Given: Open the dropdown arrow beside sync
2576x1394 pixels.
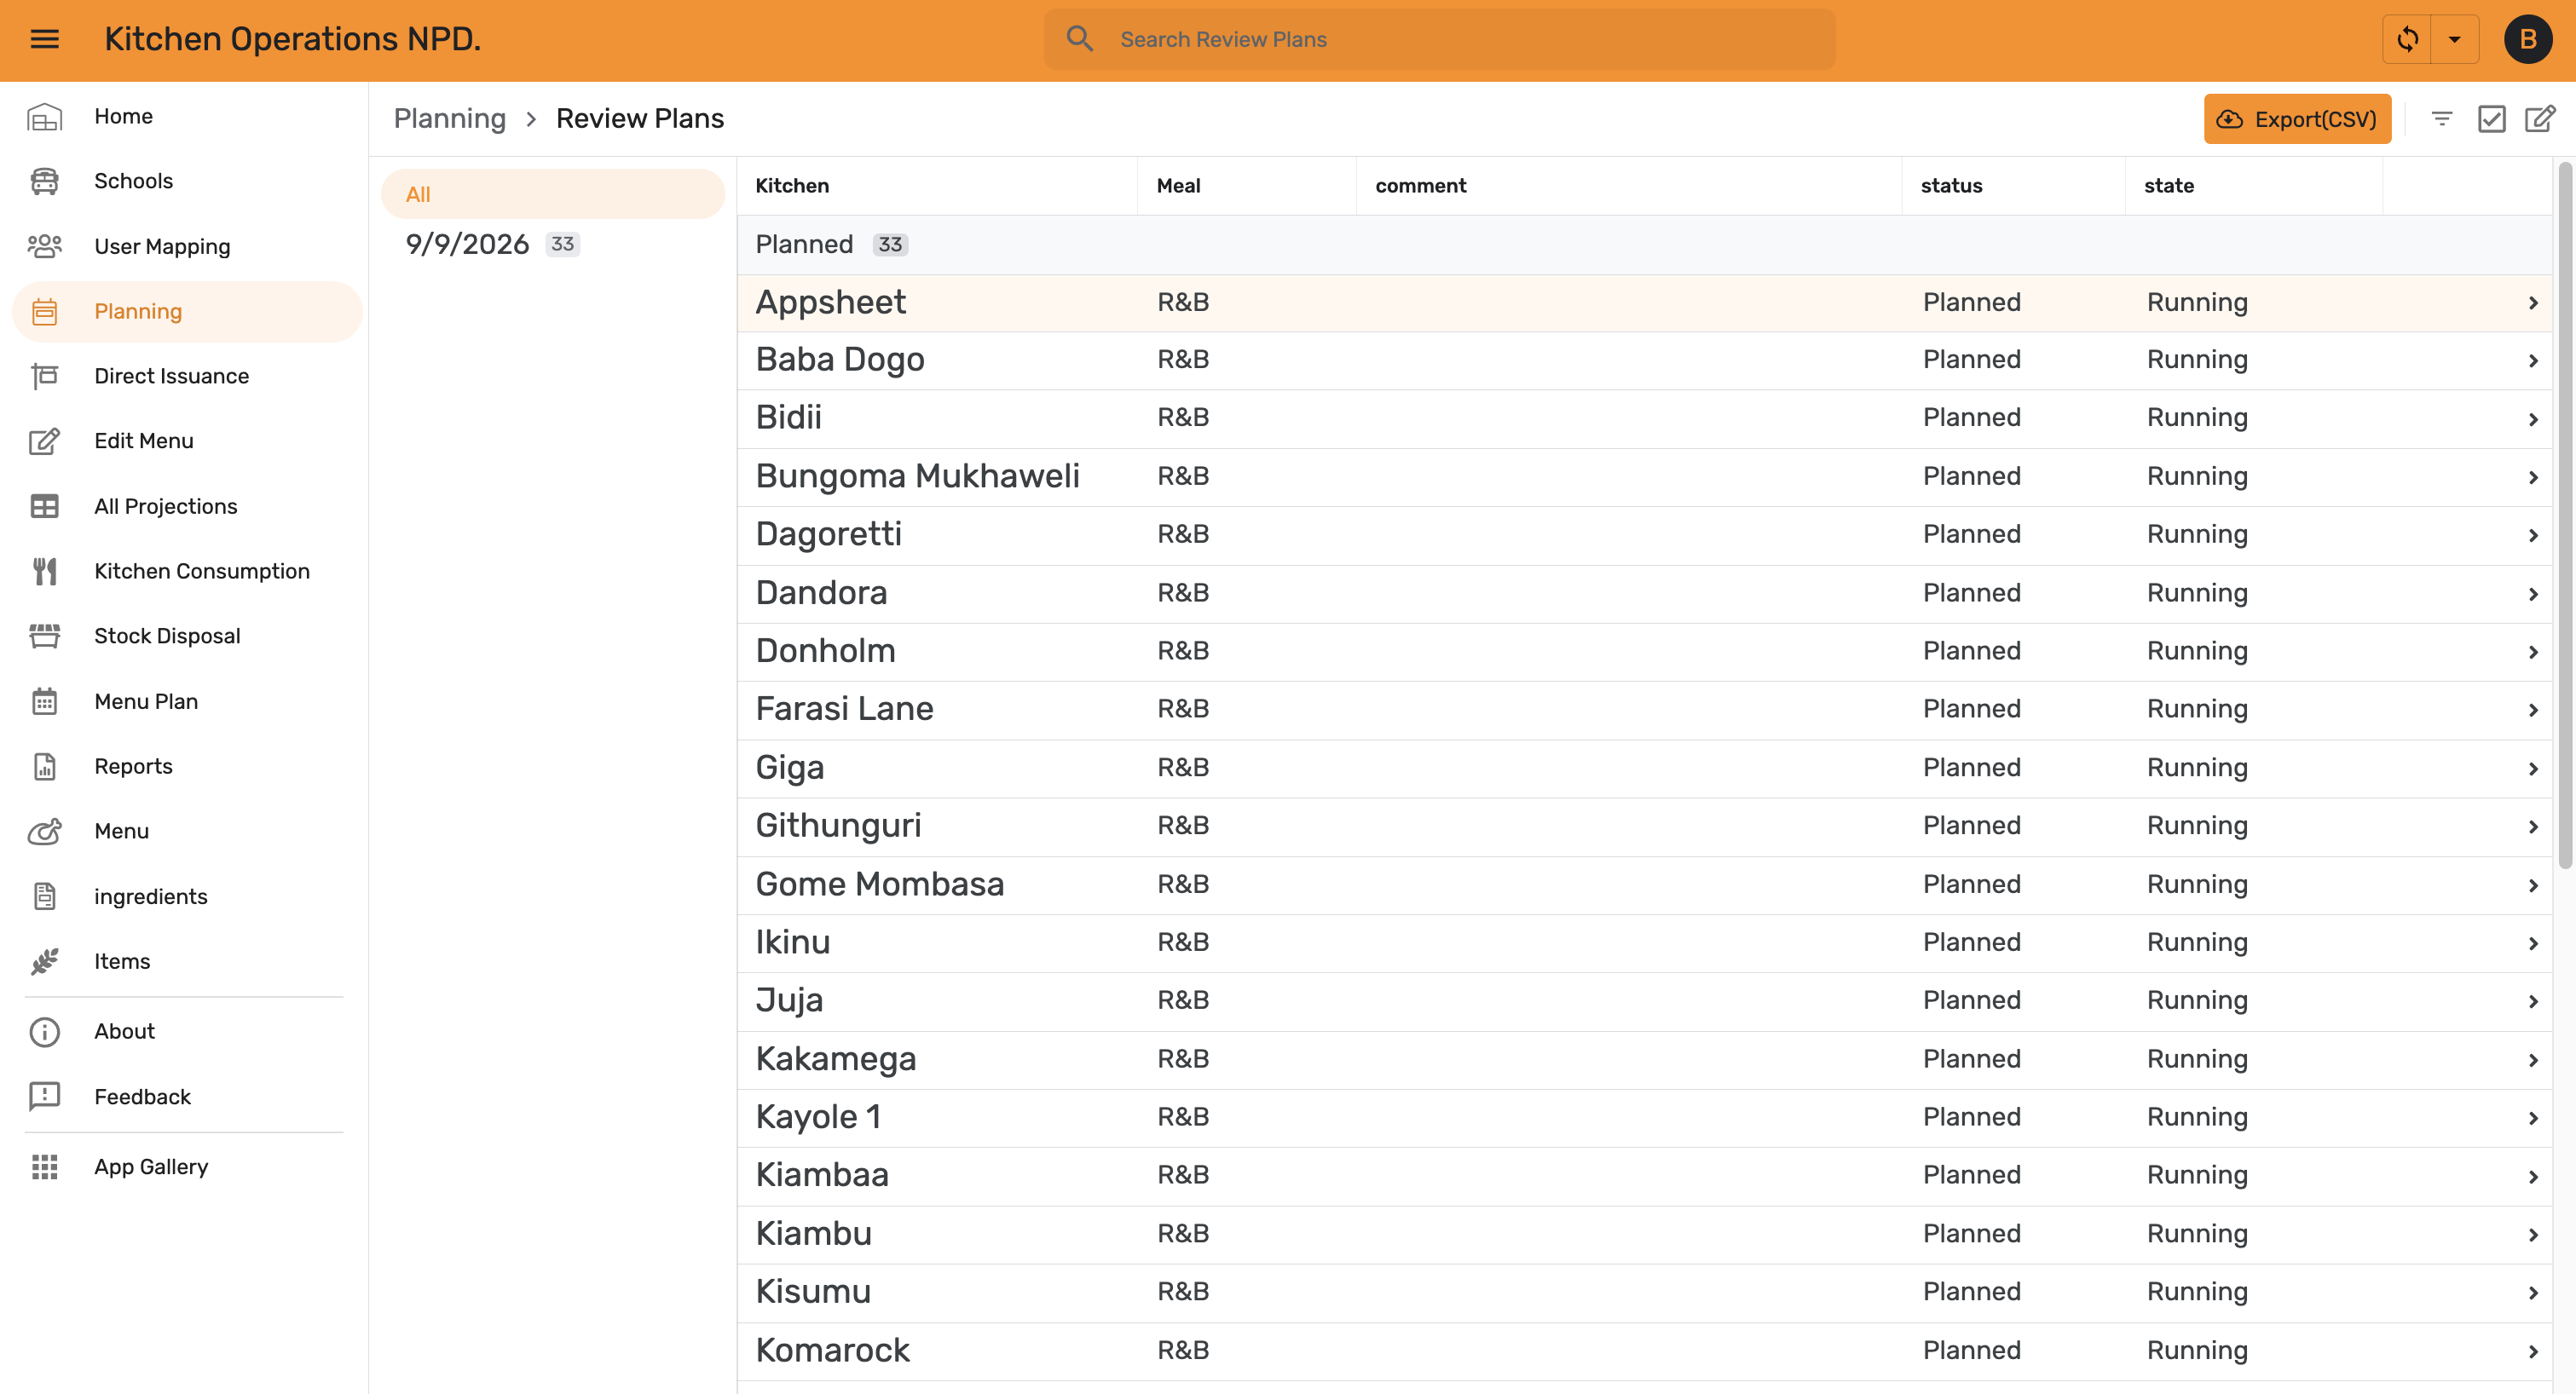Looking at the screenshot, I should coord(2454,39).
